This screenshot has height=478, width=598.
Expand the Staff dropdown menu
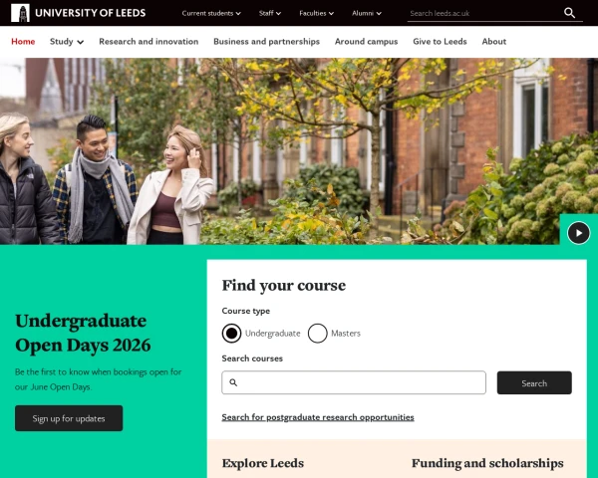[x=270, y=13]
